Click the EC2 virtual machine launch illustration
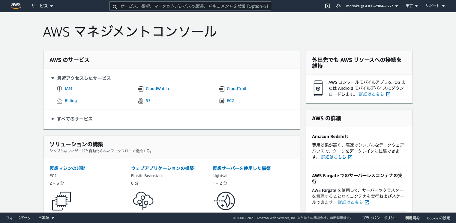The image size is (456, 223). pyautogui.click(x=61, y=201)
